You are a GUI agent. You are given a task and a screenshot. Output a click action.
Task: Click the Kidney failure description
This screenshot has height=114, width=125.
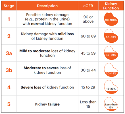click(47, 104)
